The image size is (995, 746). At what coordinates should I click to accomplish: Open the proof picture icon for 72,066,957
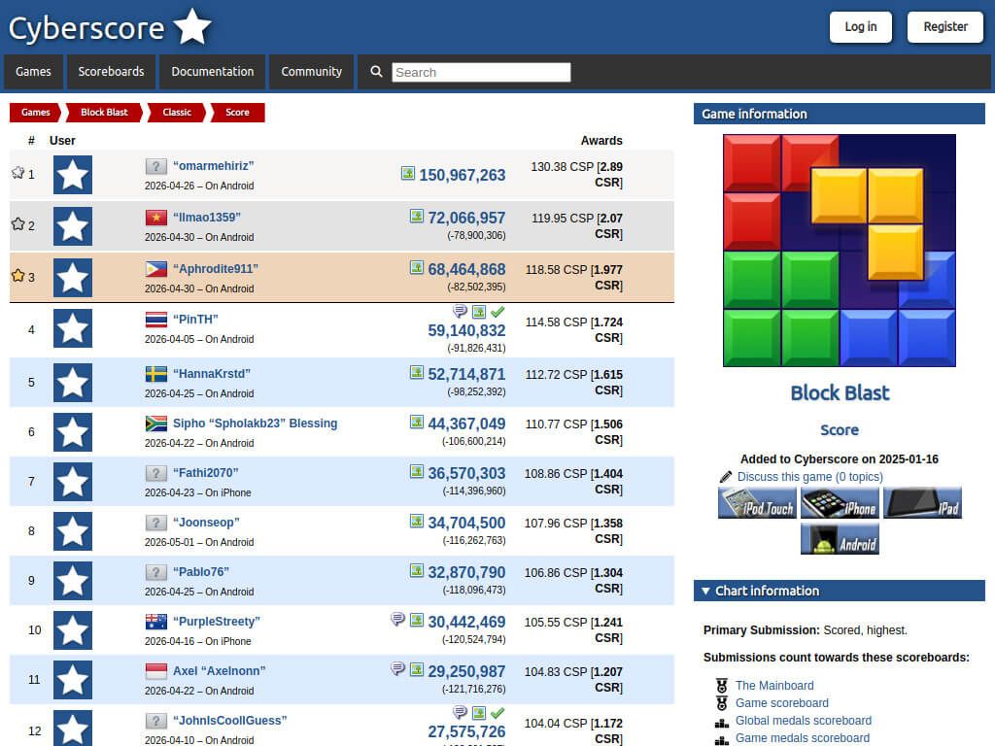pyautogui.click(x=417, y=217)
